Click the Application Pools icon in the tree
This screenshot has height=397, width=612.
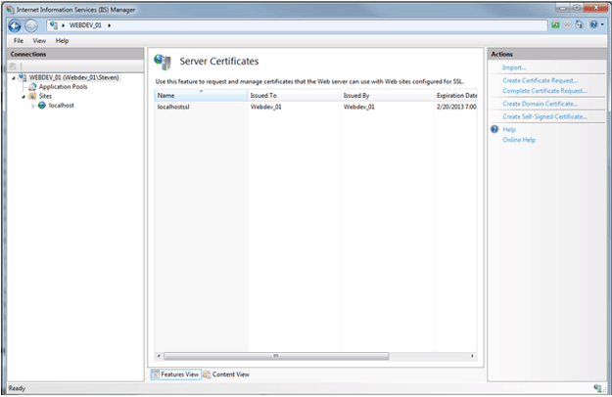tap(32, 87)
